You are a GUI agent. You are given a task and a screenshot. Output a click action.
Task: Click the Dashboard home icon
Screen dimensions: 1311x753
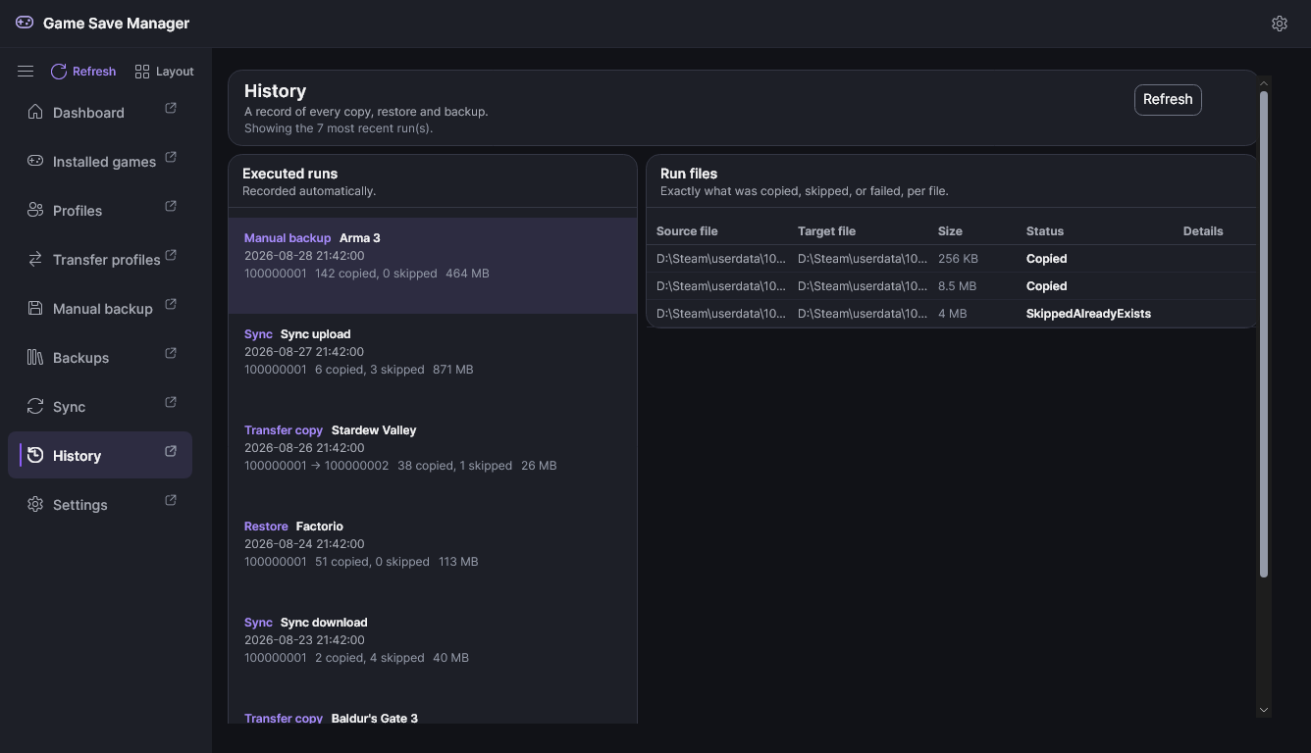pos(35,112)
